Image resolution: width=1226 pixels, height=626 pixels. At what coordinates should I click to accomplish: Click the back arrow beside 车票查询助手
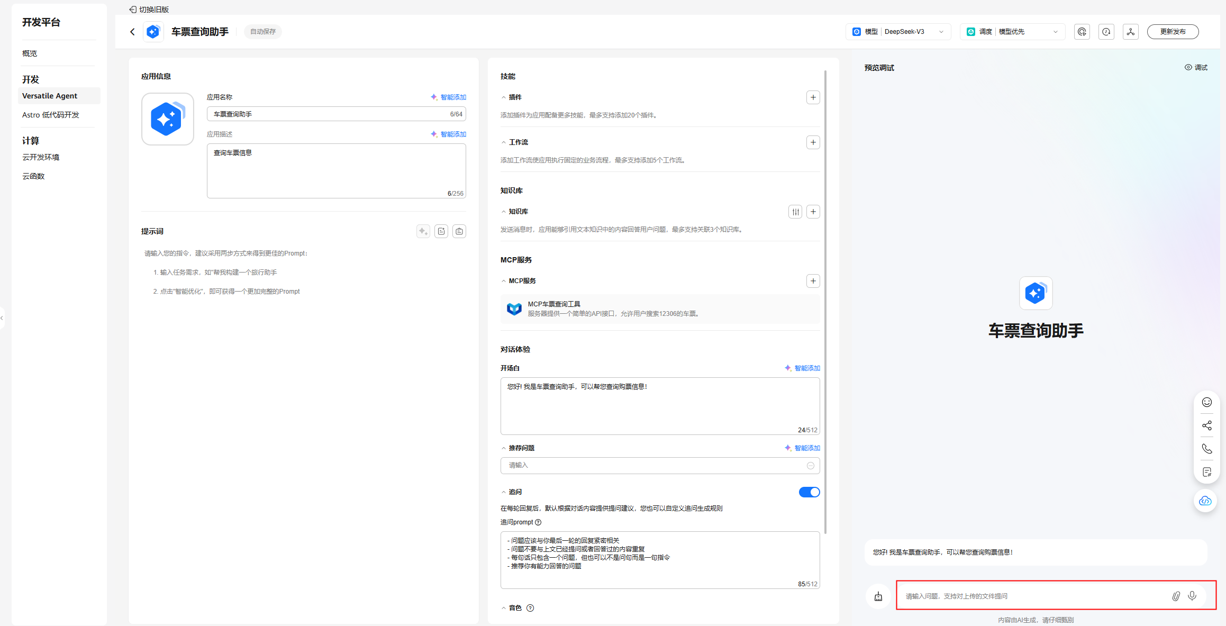click(x=132, y=32)
